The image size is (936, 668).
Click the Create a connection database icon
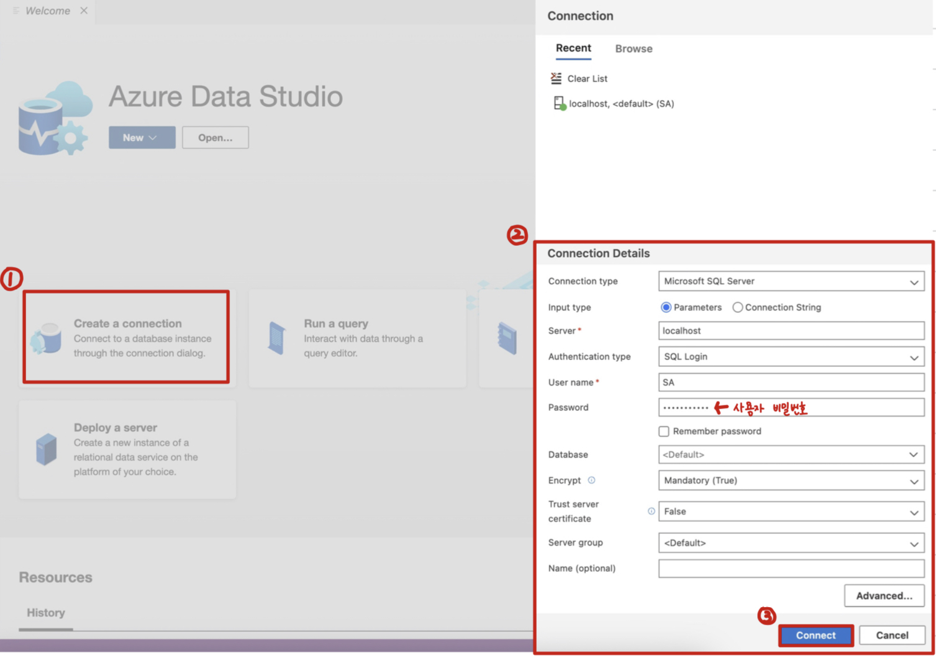(x=47, y=338)
